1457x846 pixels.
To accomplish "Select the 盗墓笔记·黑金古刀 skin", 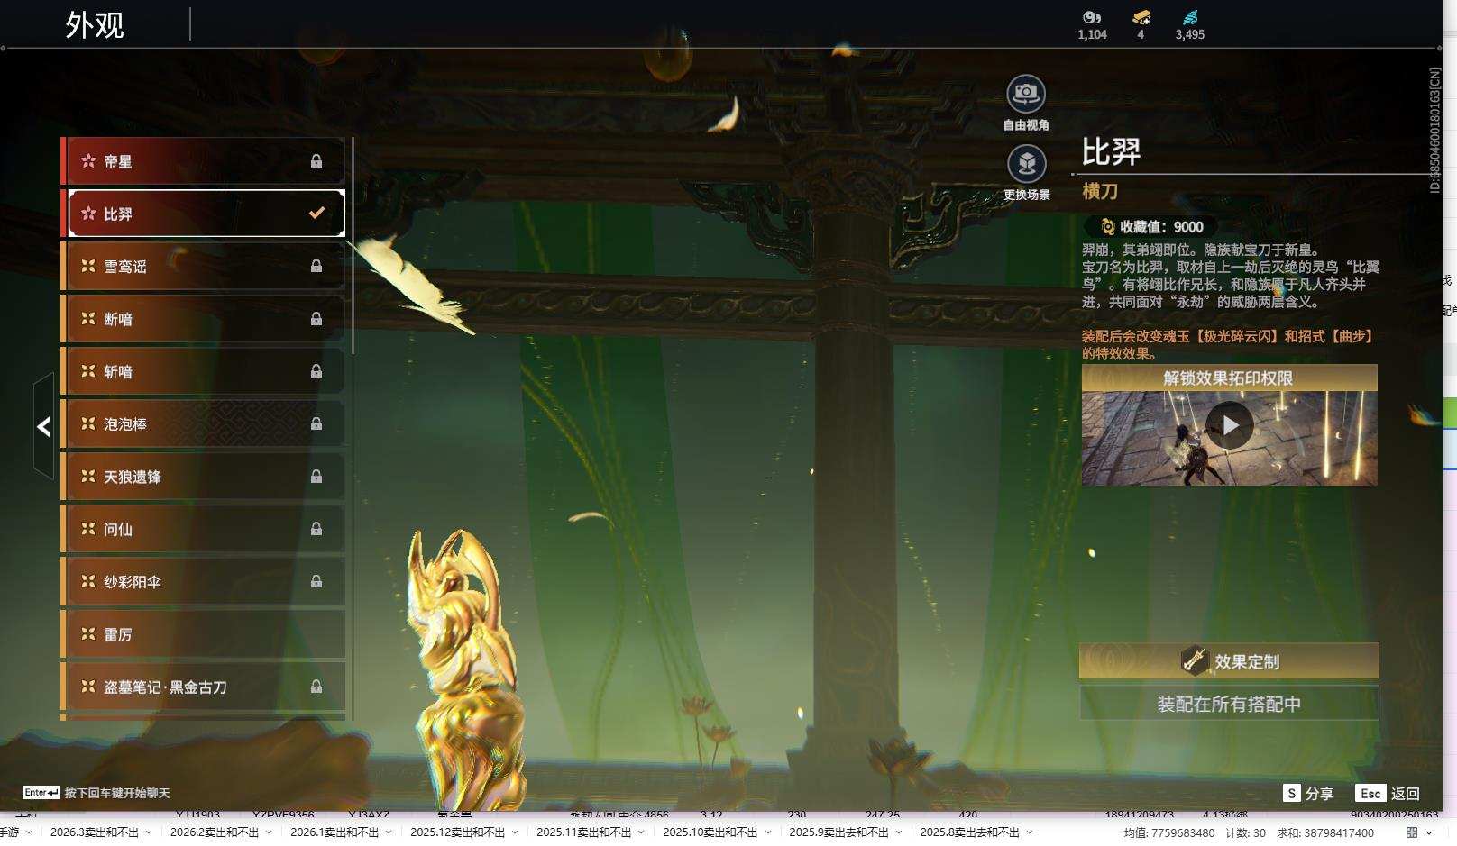I will click(x=204, y=687).
